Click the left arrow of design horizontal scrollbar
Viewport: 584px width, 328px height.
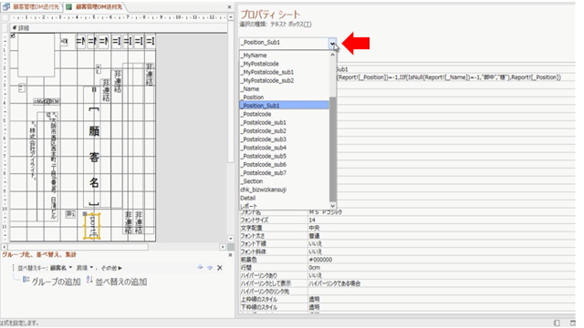5,247
